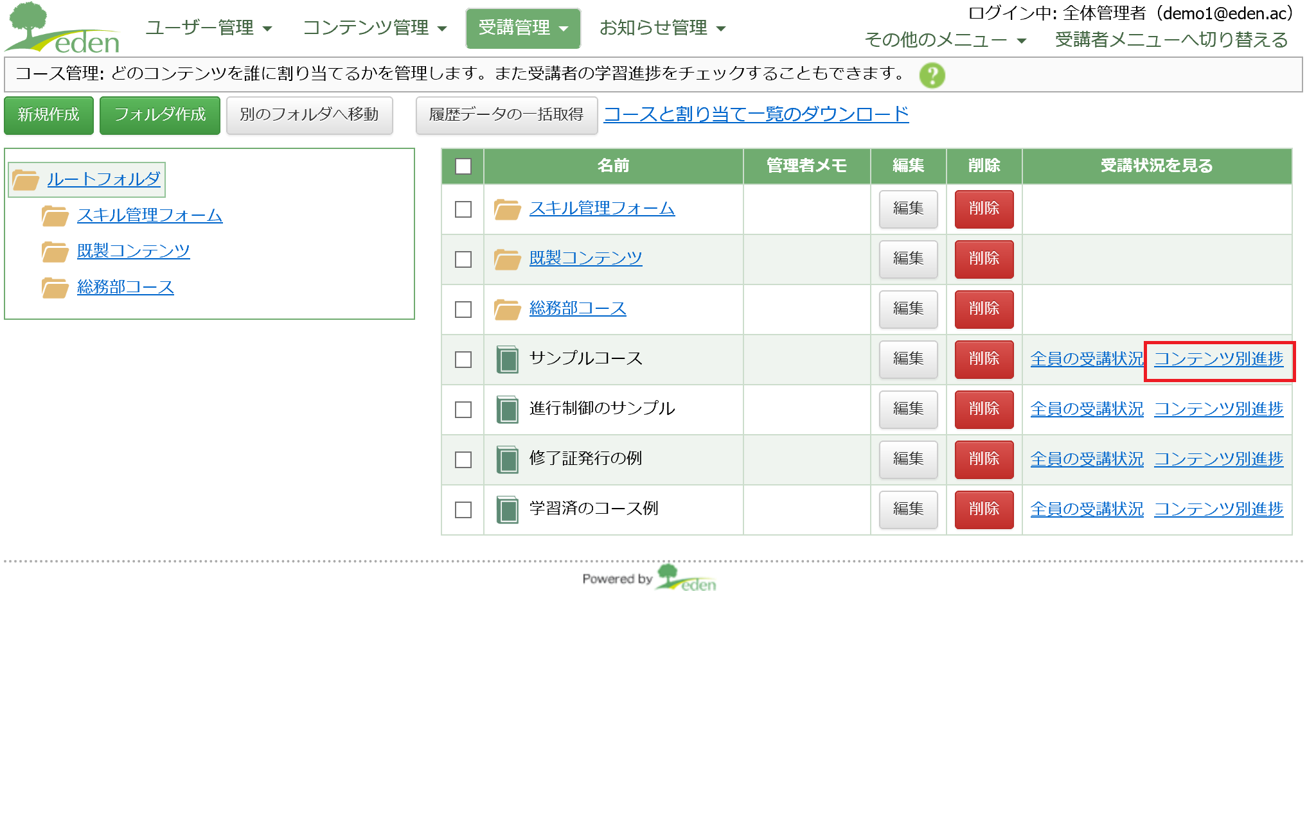Image resolution: width=1307 pixels, height=822 pixels.
Task: Click the 既製コンテンツ folder icon in sidebar tree
Action: (x=55, y=252)
